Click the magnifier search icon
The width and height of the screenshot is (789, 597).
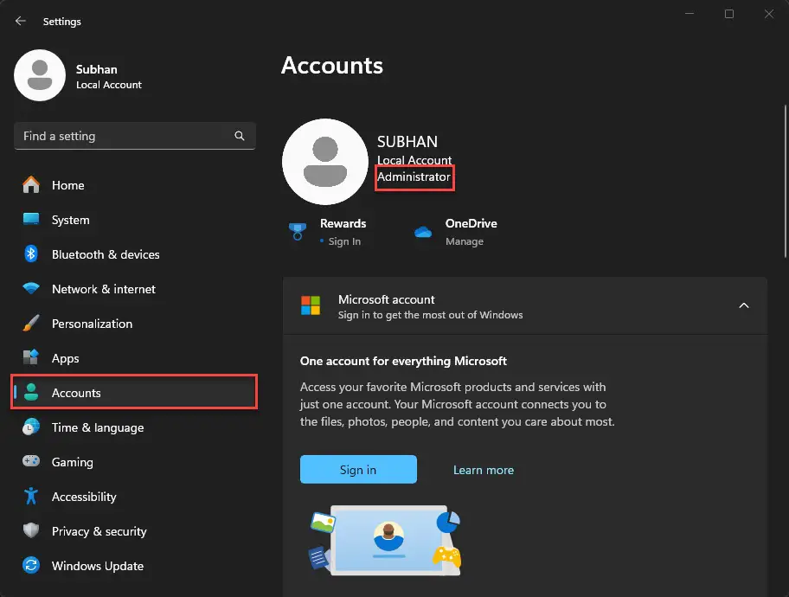(x=240, y=136)
